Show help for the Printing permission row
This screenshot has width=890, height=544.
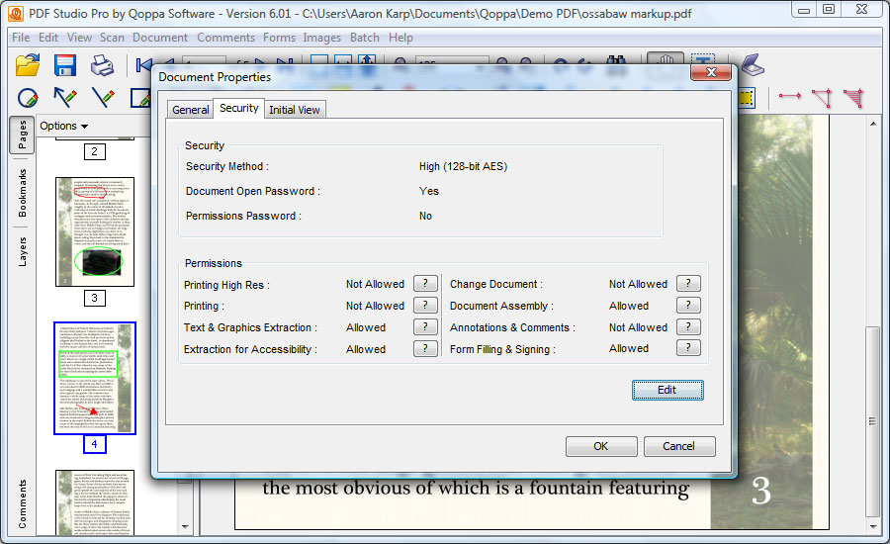(x=425, y=305)
